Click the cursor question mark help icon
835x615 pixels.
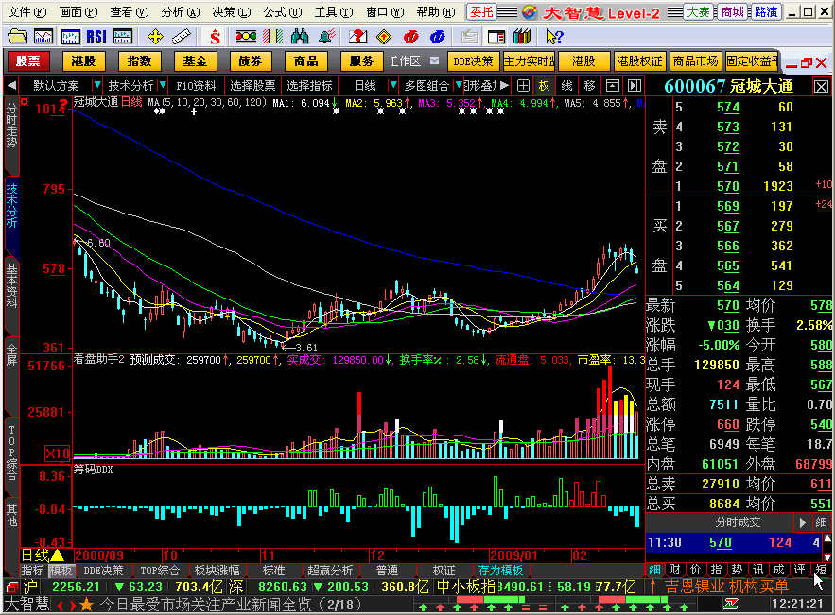pyautogui.click(x=554, y=36)
